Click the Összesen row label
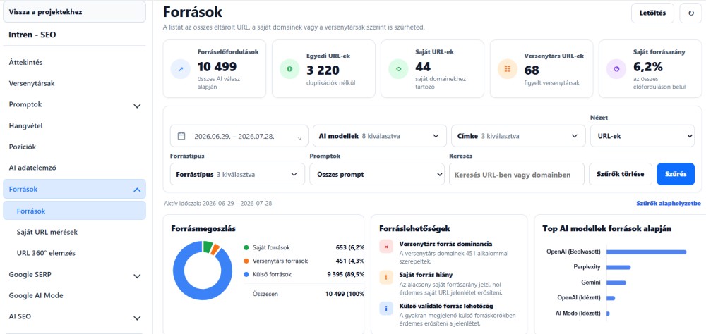 (x=265, y=294)
